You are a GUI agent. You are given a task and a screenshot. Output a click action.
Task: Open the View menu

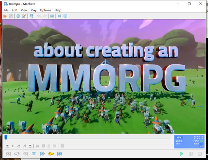[24, 10]
